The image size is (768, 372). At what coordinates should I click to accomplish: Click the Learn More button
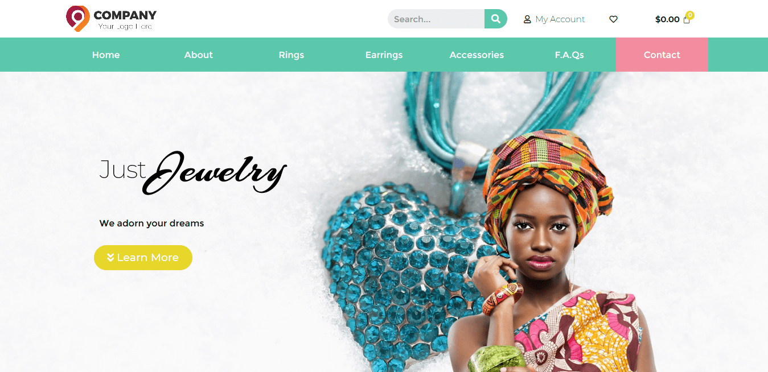pyautogui.click(x=143, y=258)
